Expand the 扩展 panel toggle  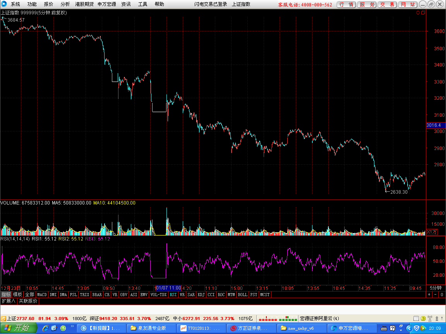coord(8,301)
